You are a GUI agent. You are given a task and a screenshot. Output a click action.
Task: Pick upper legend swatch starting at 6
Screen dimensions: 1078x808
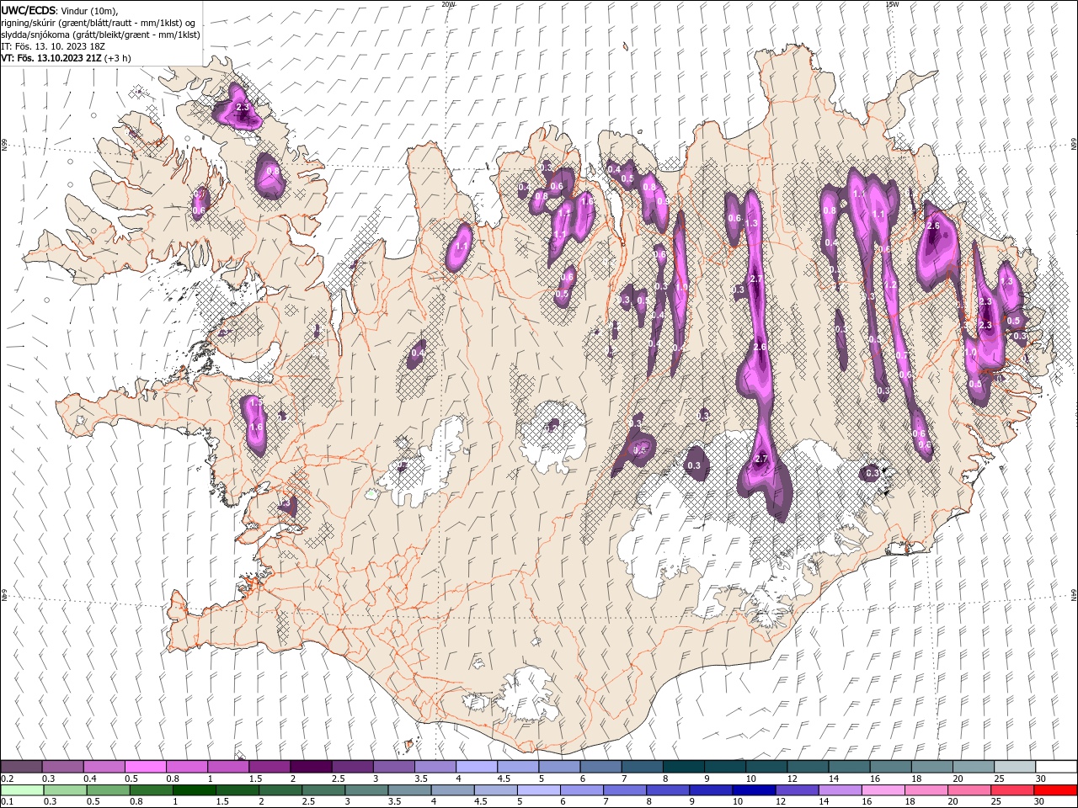[600, 767]
